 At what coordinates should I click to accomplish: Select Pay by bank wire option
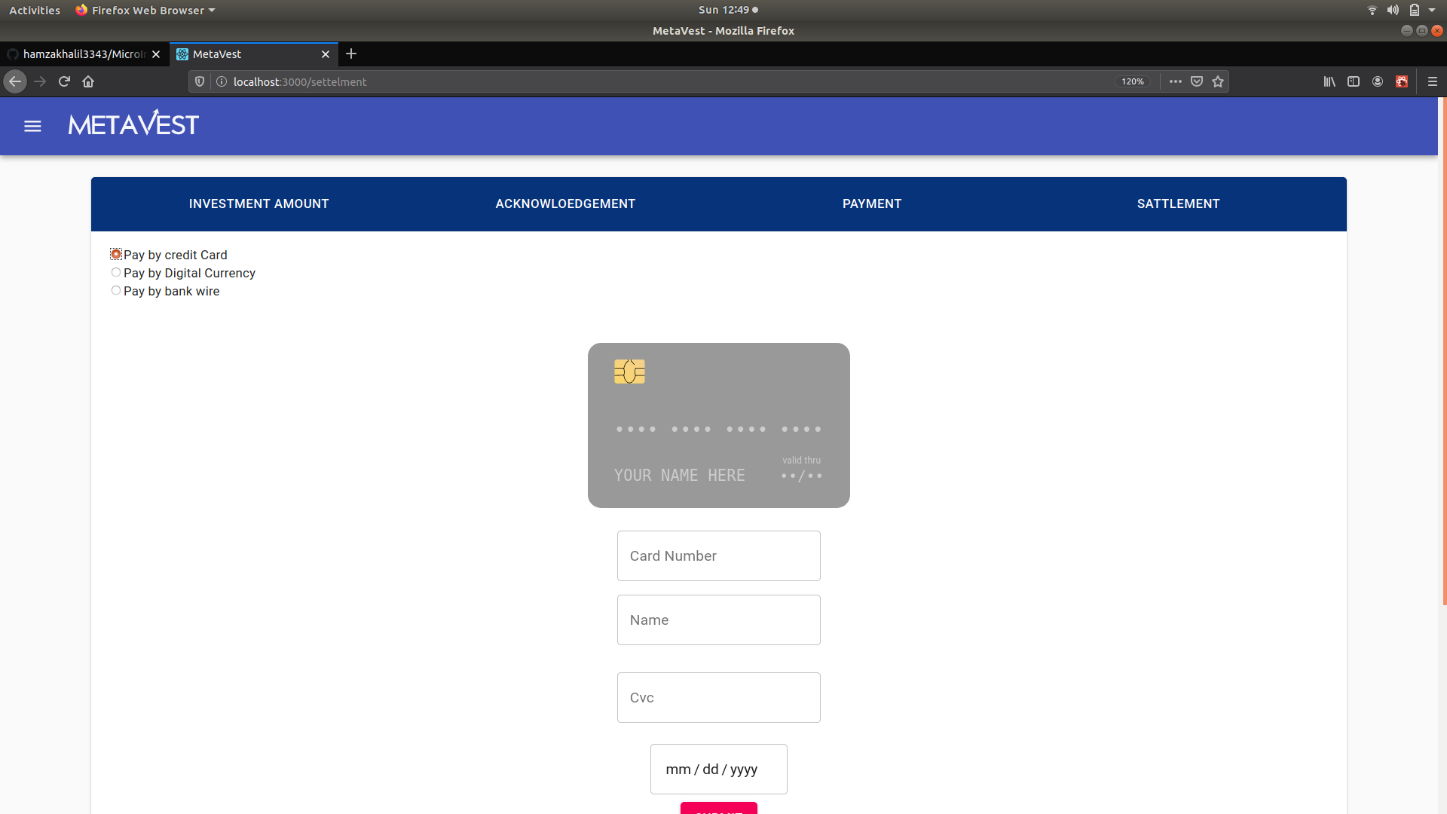click(116, 291)
